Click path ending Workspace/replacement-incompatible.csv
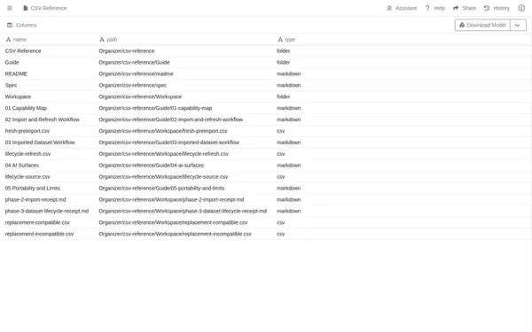This screenshot has height=332, width=532. click(x=175, y=234)
